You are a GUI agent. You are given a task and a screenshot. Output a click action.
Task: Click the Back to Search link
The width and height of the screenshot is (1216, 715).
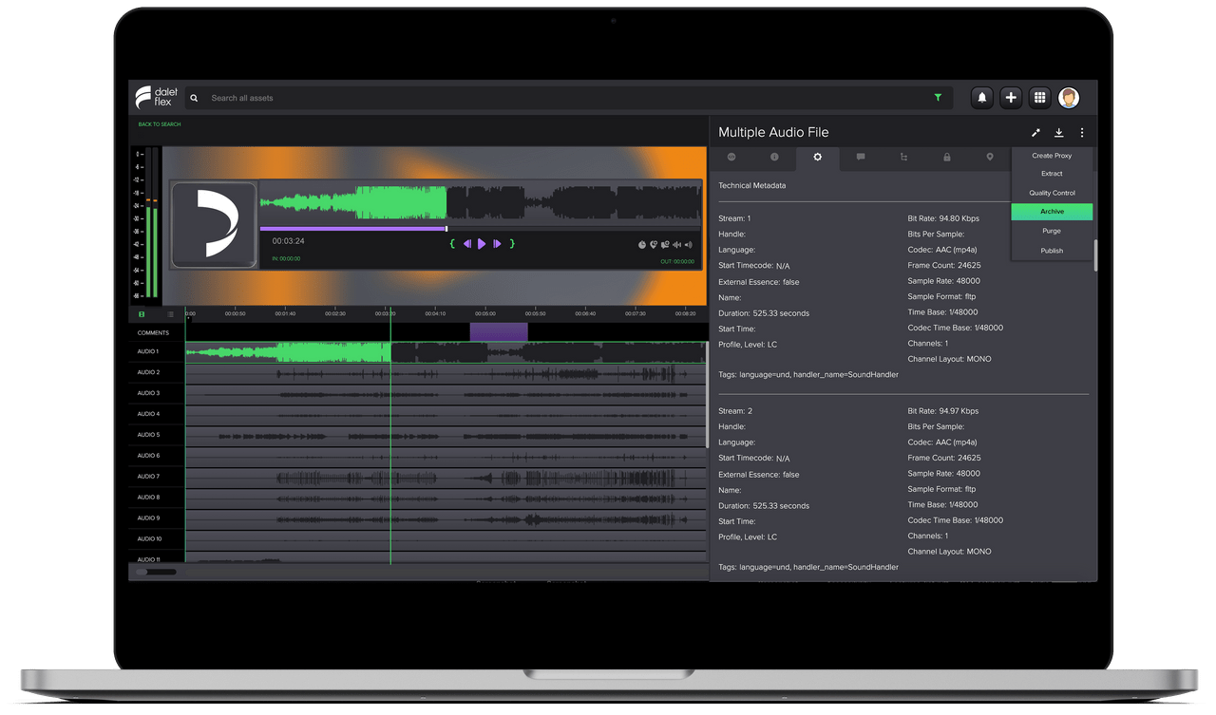tap(160, 124)
